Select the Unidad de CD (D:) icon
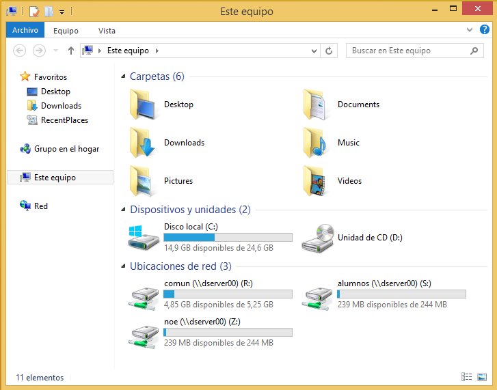The width and height of the screenshot is (497, 390). click(318, 238)
